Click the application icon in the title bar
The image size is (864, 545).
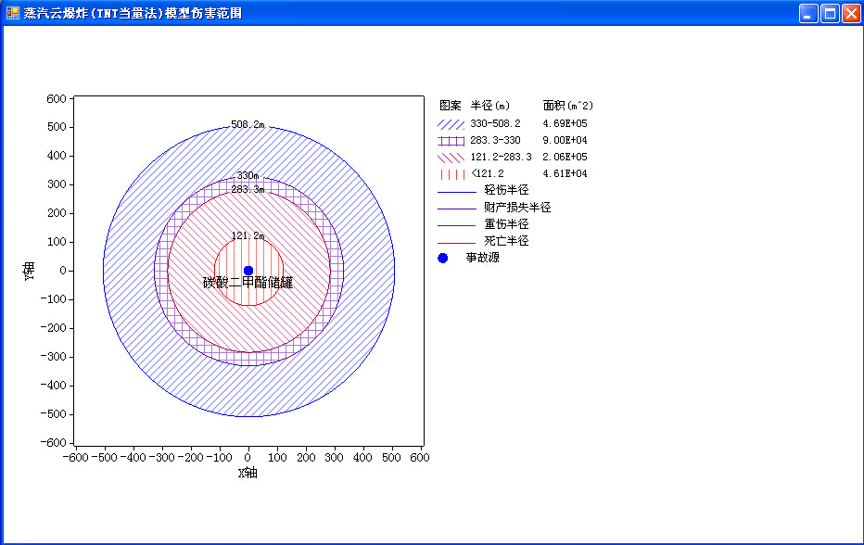click(12, 13)
